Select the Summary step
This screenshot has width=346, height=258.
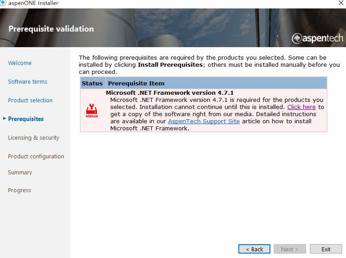[20, 172]
